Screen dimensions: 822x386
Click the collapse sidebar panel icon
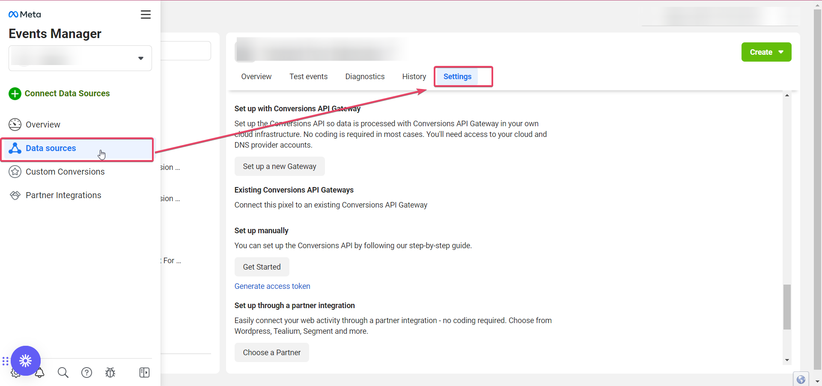[144, 373]
